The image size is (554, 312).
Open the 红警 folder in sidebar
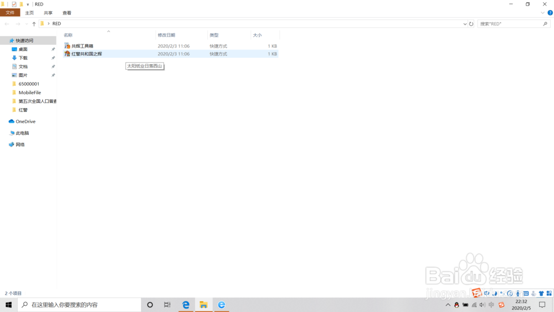23,110
